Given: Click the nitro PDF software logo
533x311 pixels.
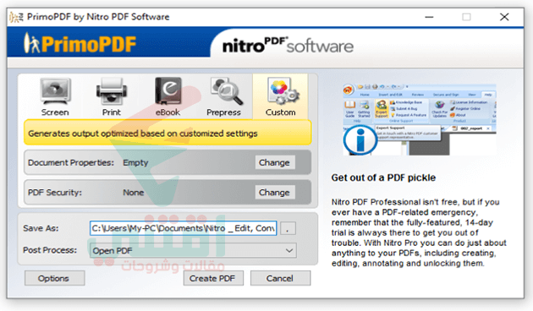Looking at the screenshot, I should pos(288,46).
